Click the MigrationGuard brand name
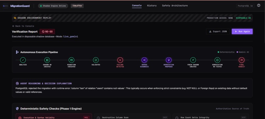265x119 pixels. (20, 6)
